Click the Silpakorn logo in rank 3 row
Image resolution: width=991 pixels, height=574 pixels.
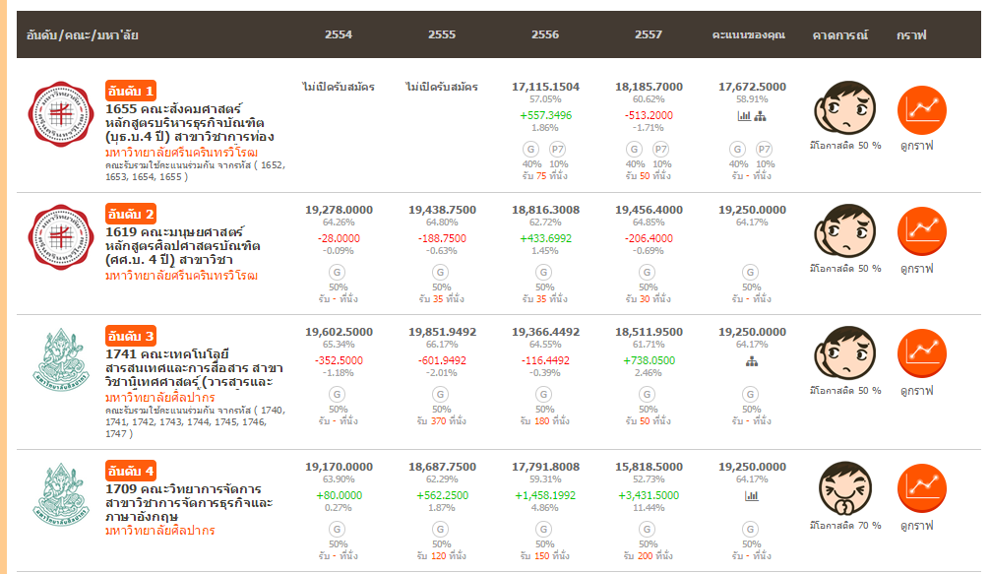click(61, 359)
